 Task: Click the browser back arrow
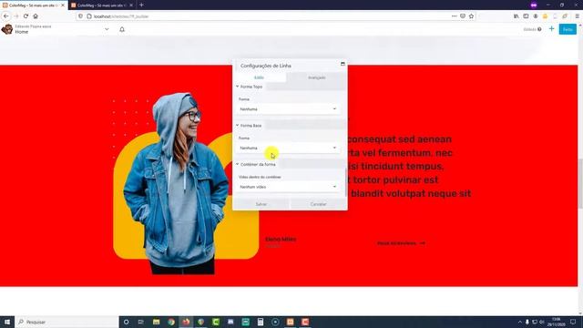coord(6,16)
